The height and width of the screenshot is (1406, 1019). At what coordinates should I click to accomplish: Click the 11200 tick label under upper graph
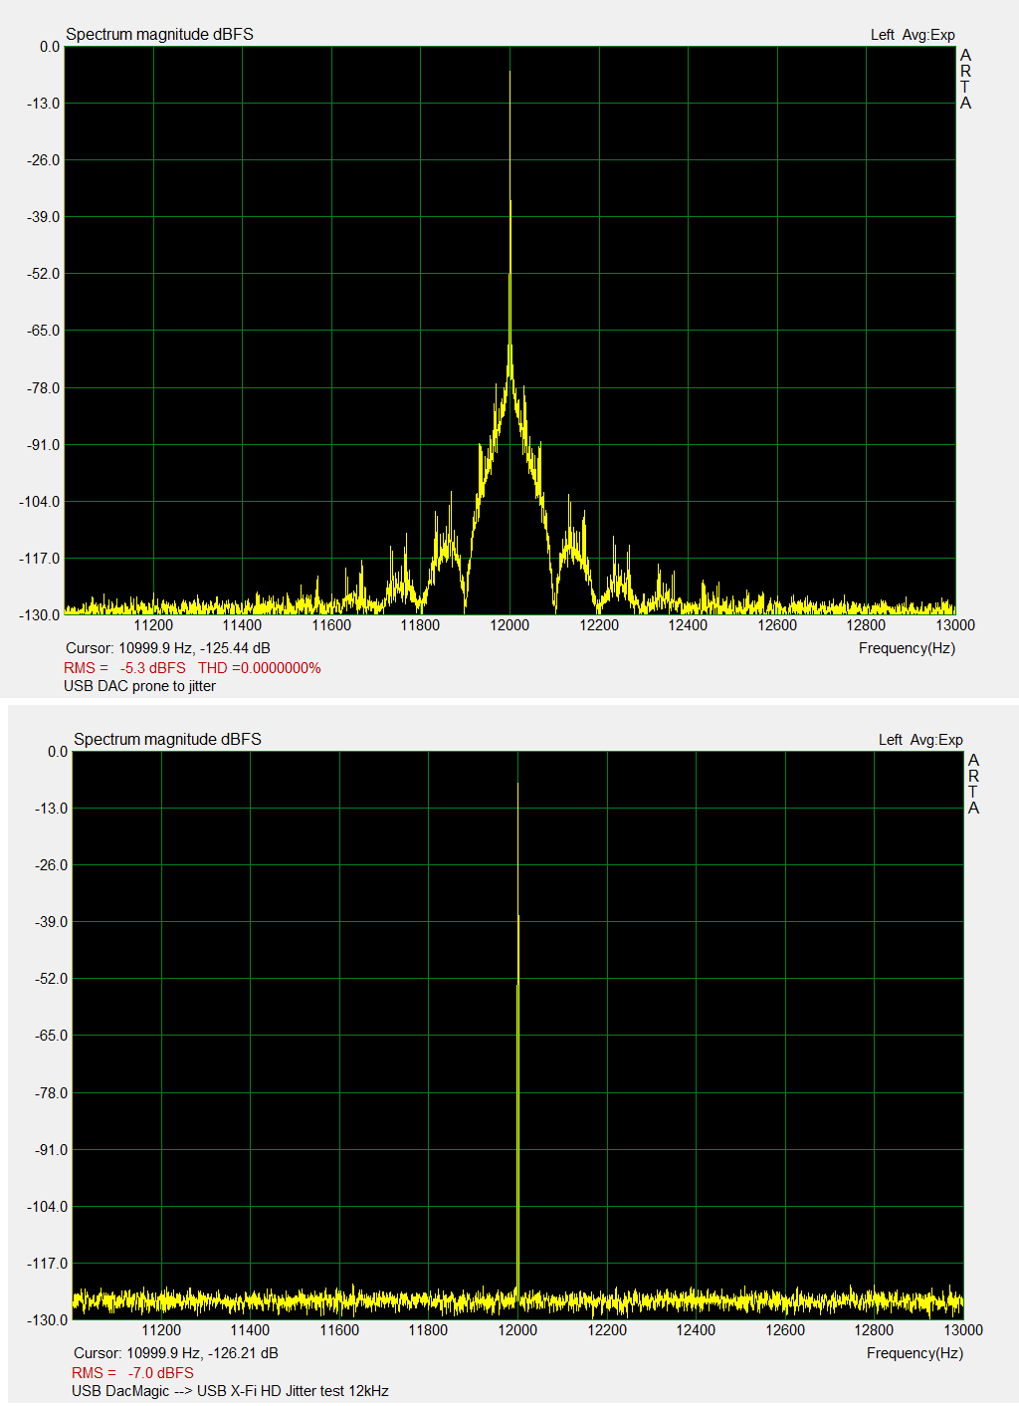coord(153,625)
